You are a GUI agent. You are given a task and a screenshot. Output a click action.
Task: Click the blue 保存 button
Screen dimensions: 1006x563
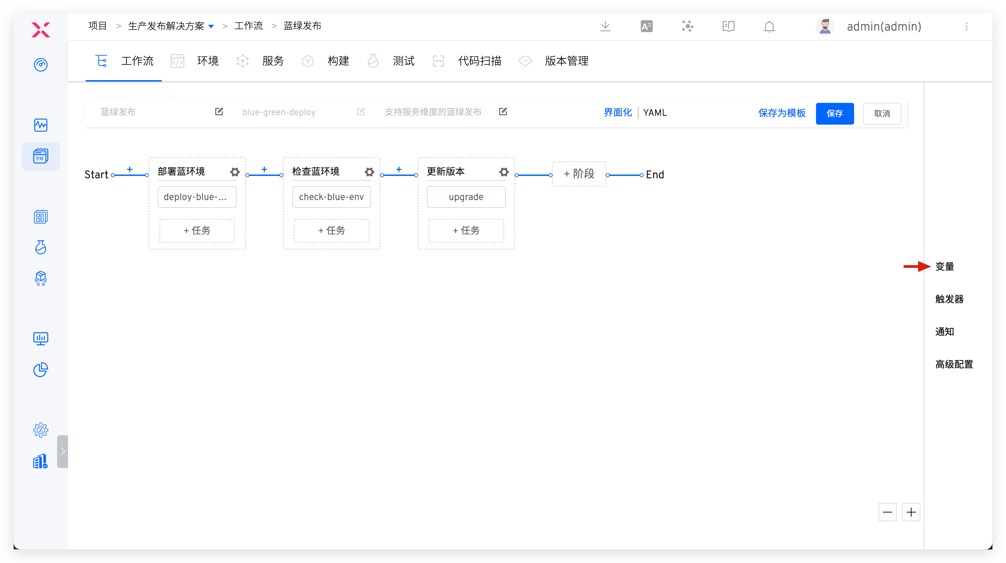[835, 113]
